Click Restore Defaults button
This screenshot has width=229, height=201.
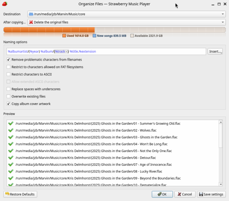click(x=20, y=194)
